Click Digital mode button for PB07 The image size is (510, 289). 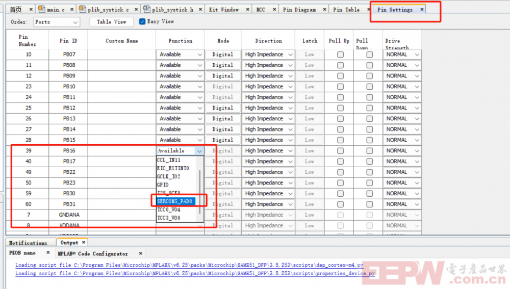pos(223,55)
